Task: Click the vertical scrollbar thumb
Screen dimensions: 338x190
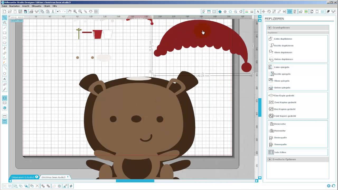Action: point(260,107)
